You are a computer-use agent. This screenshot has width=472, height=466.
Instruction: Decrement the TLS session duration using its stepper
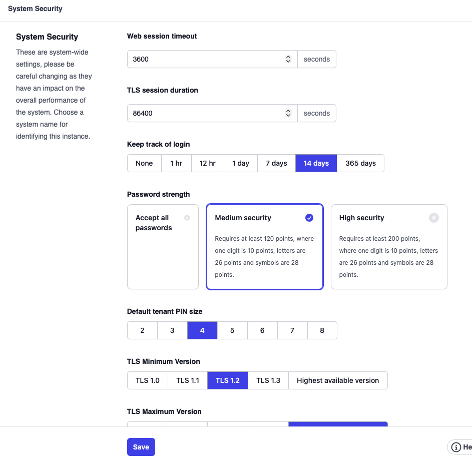click(x=288, y=115)
